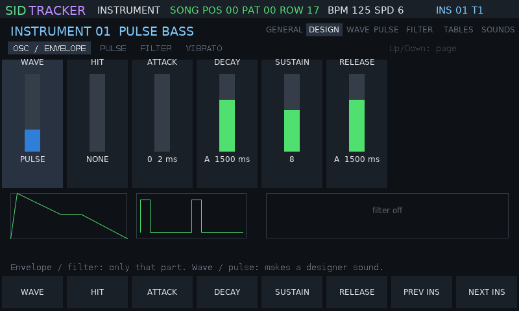Image resolution: width=519 pixels, height=311 pixels.
Task: Click the INSTRUMENT 01 PULSE BASS title
Action: tap(102, 31)
